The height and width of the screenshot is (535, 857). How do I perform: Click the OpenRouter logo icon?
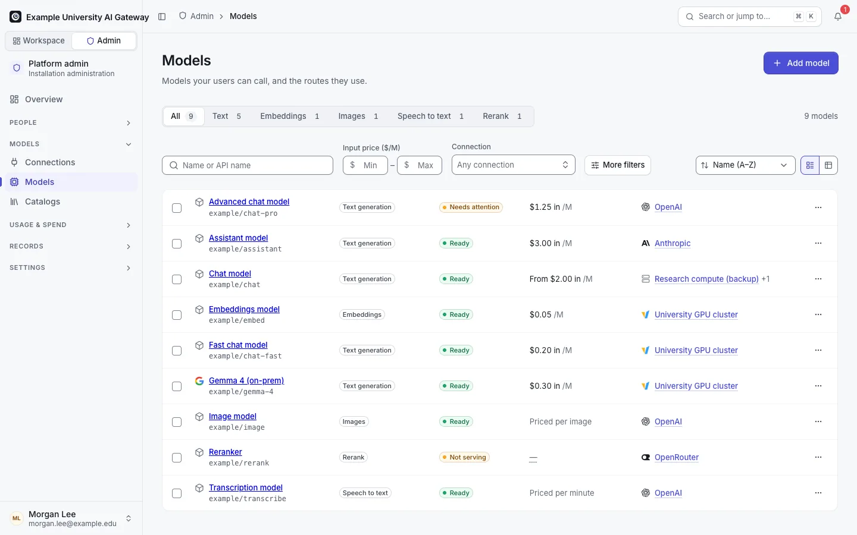tap(646, 457)
